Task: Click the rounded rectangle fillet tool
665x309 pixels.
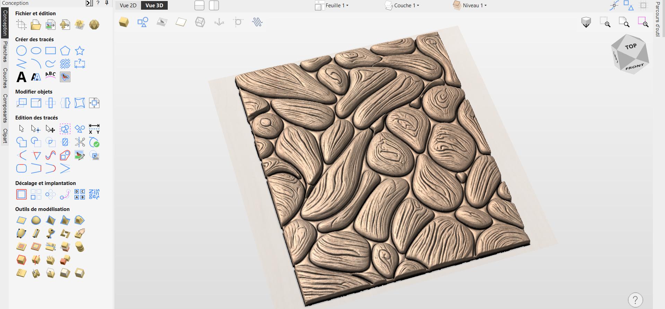Action: (21, 168)
